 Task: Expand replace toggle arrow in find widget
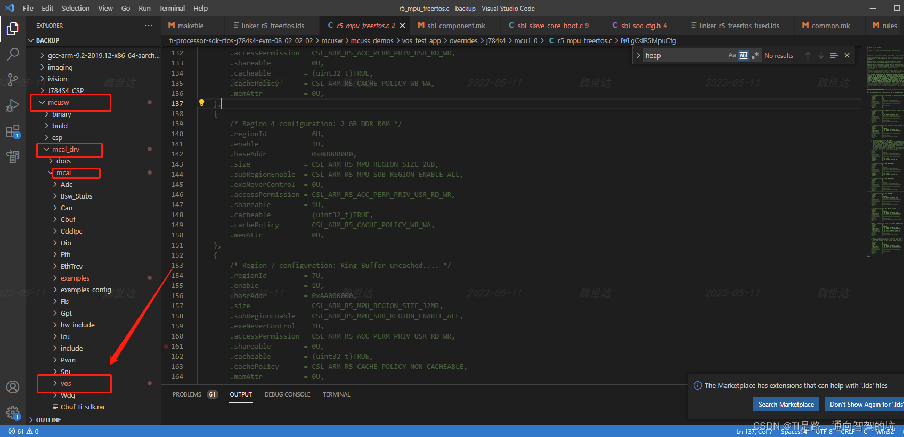pyautogui.click(x=638, y=55)
